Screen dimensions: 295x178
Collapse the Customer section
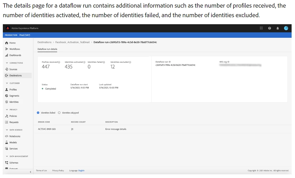7,83
